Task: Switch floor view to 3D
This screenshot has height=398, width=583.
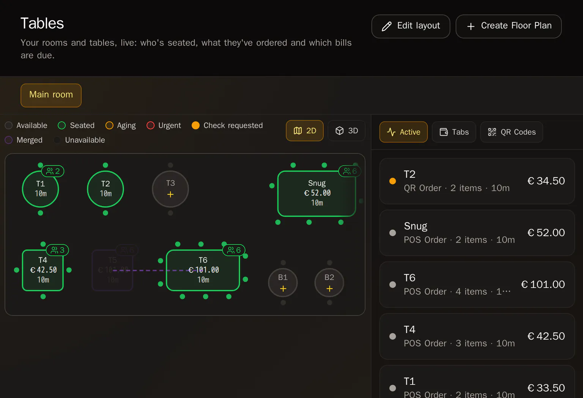Action: pyautogui.click(x=347, y=131)
